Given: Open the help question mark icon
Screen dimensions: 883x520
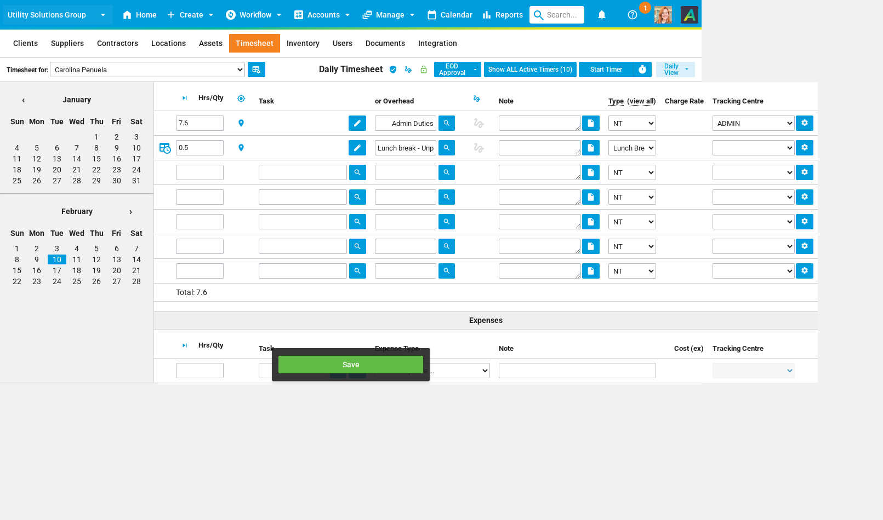Looking at the screenshot, I should [632, 15].
